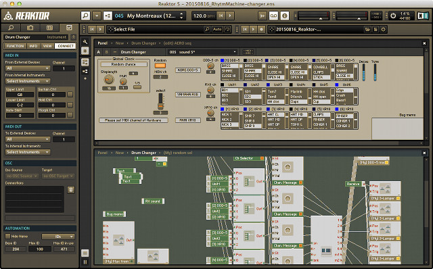Open the OSC Target dropdown

click(x=58, y=176)
